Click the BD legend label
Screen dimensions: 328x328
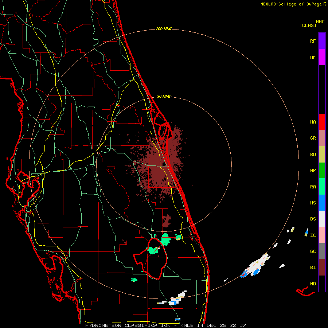click(313, 155)
